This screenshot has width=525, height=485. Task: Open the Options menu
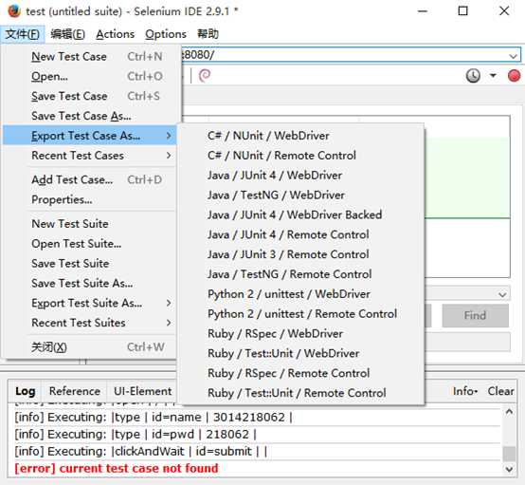coord(166,34)
